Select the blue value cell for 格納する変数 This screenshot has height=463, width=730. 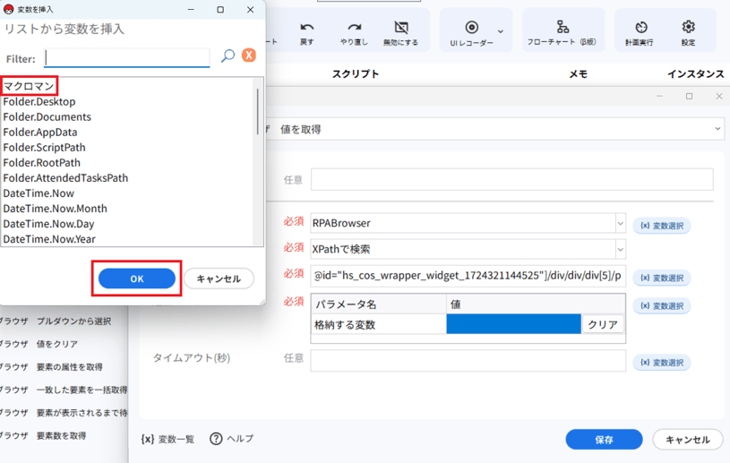click(513, 324)
